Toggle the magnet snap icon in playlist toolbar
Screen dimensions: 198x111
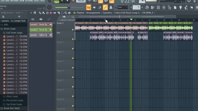click(x=35, y=13)
